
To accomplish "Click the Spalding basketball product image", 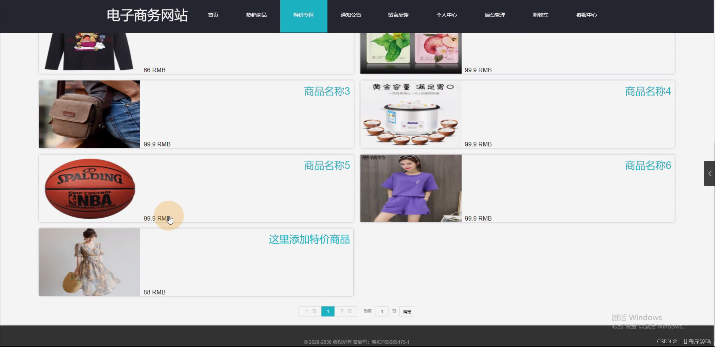I will [x=90, y=188].
